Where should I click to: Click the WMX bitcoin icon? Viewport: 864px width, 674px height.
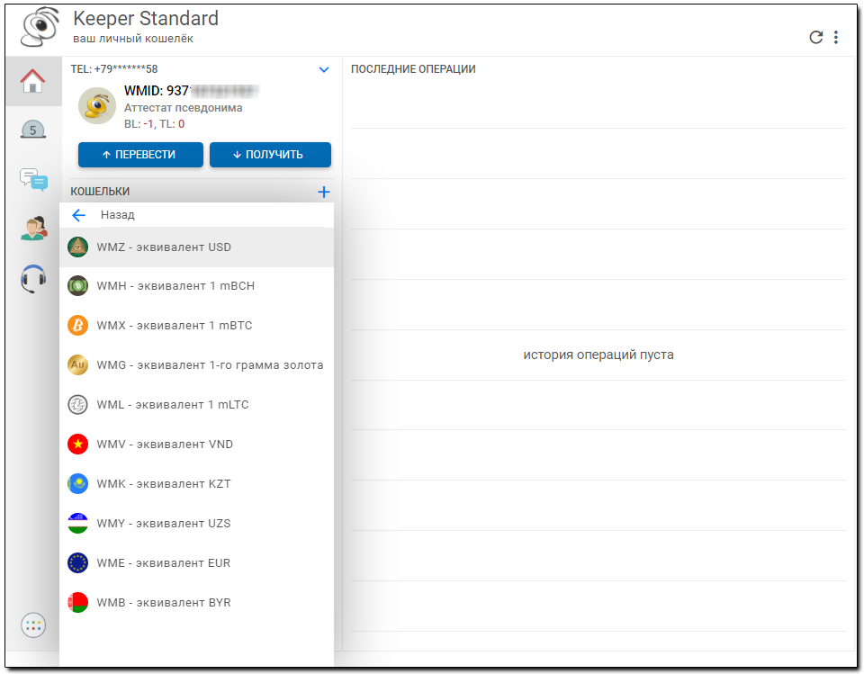pyautogui.click(x=77, y=325)
